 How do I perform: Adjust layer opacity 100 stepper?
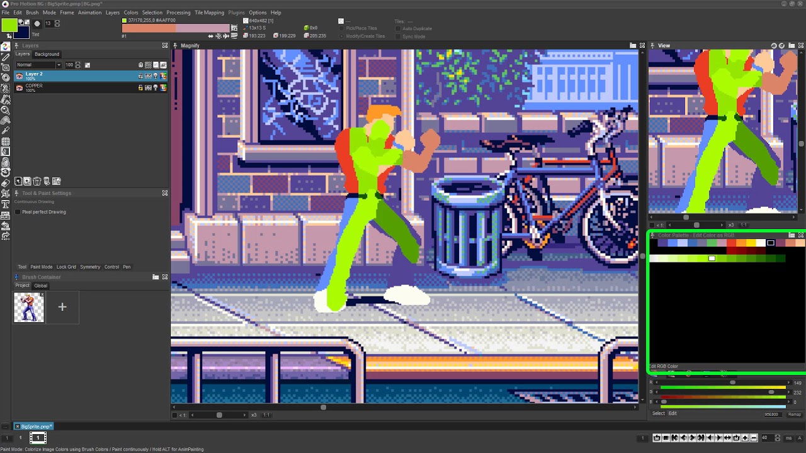pos(77,65)
